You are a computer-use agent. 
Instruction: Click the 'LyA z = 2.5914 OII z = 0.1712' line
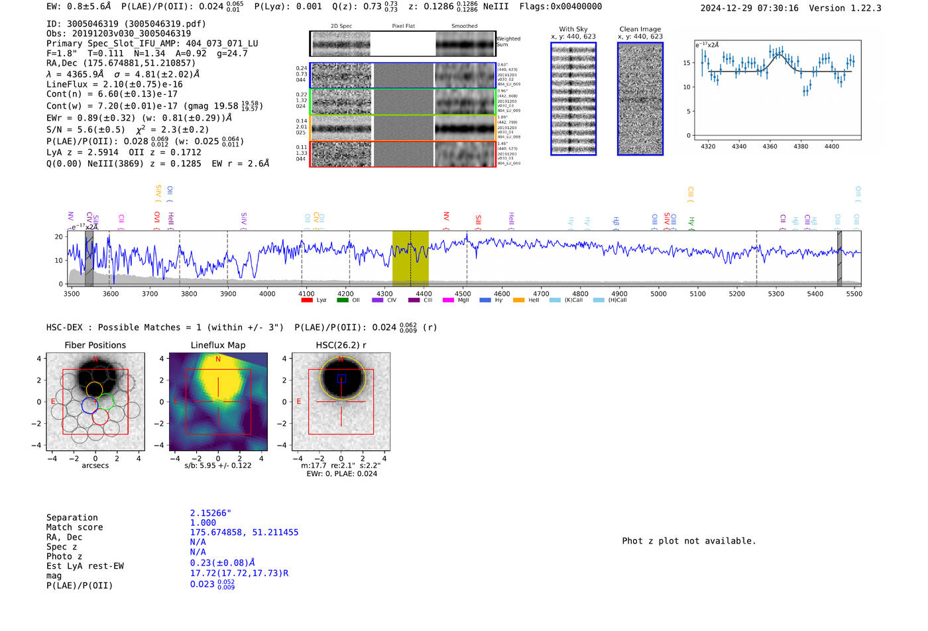(124, 152)
